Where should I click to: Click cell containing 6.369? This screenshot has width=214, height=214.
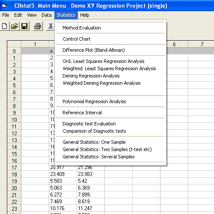(x=91, y=188)
